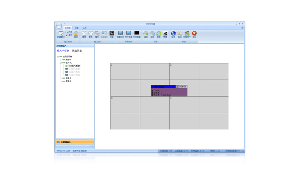This screenshot has width=305, height=178.
Task: Expand the chevron below 控制器输入 bar
Action: tap(92, 147)
